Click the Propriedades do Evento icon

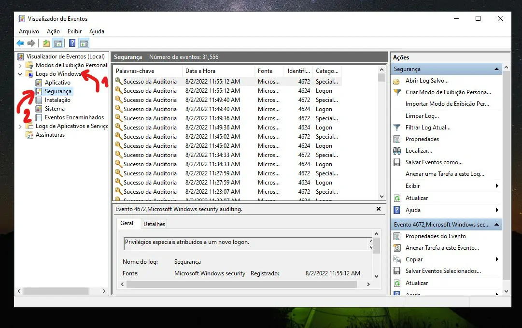pyautogui.click(x=397, y=236)
